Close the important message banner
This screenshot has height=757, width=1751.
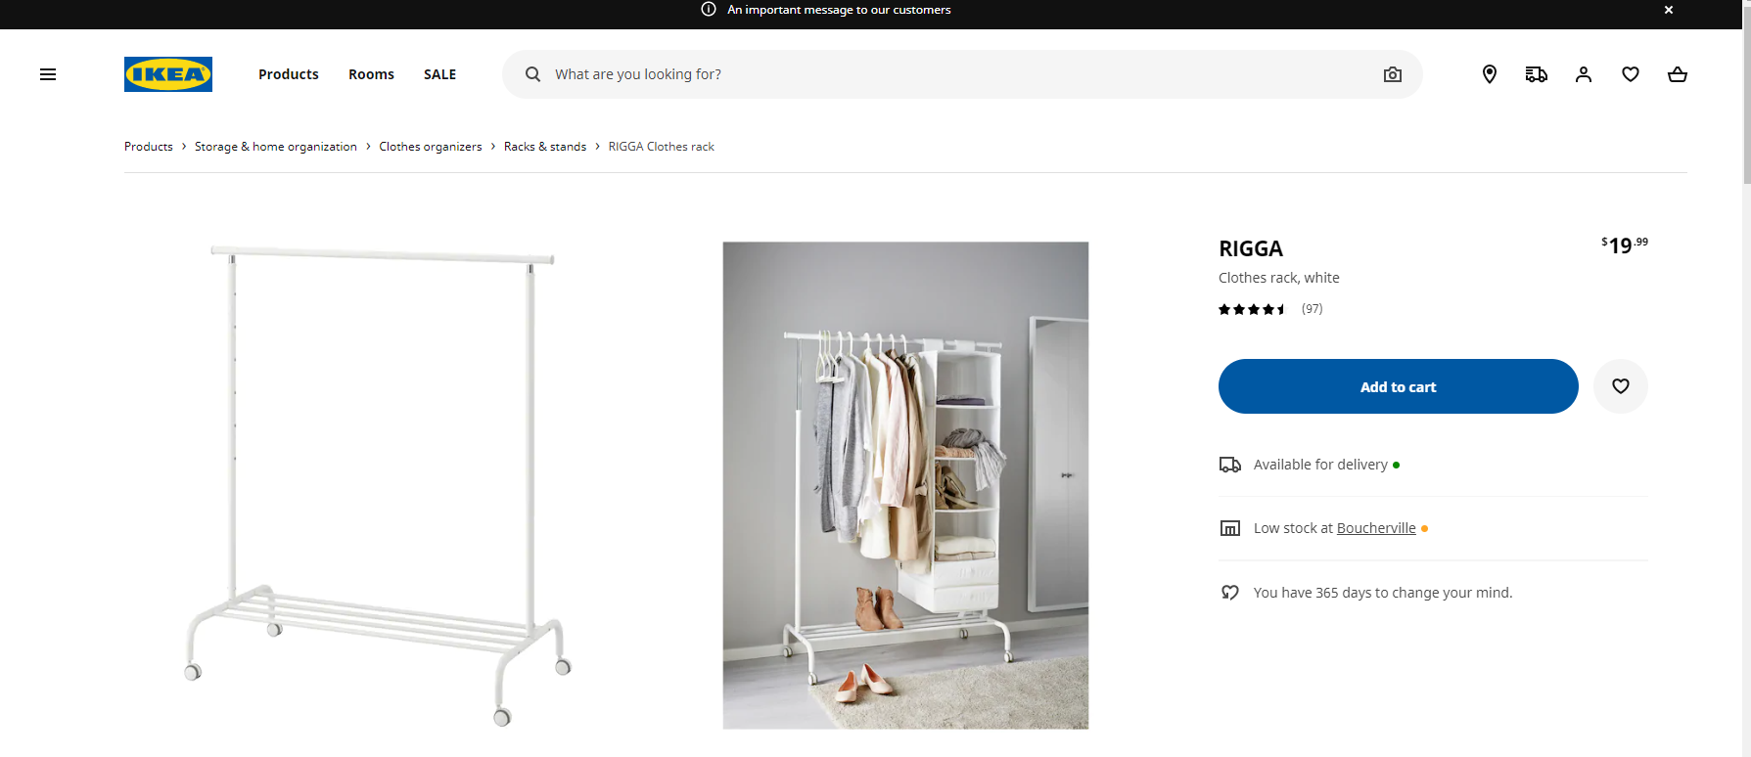click(1668, 10)
